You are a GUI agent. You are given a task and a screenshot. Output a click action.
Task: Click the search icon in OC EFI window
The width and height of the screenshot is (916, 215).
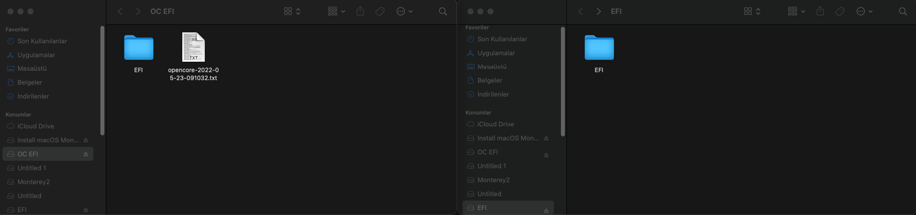pos(443,11)
